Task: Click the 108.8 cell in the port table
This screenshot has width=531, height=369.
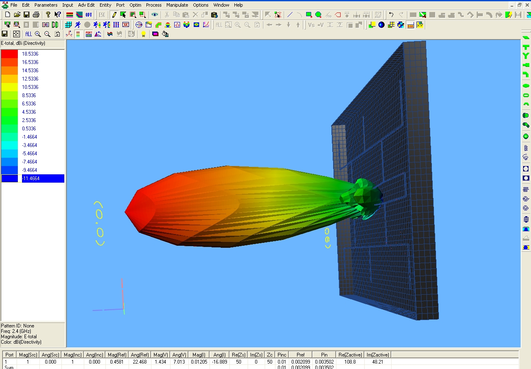Action: click(349, 362)
